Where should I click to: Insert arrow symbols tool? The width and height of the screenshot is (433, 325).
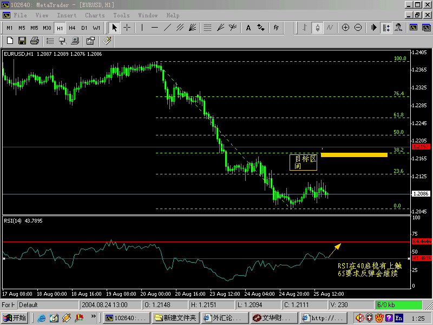[261, 28]
